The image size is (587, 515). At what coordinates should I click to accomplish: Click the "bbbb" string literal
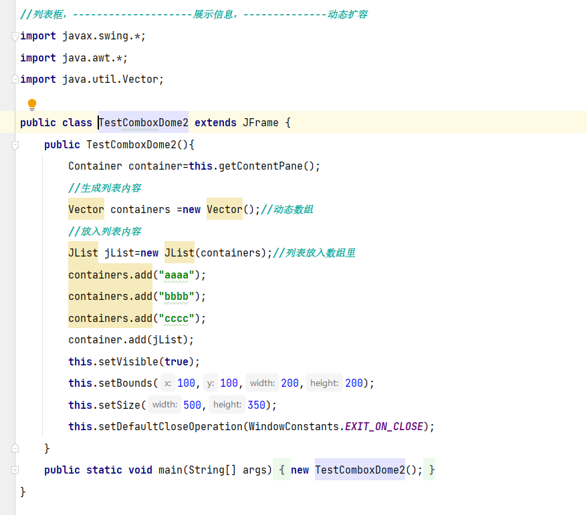click(x=177, y=296)
